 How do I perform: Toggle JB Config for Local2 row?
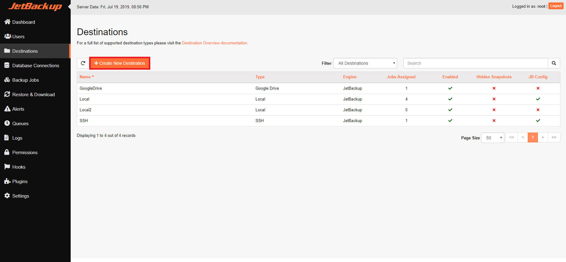coord(538,110)
